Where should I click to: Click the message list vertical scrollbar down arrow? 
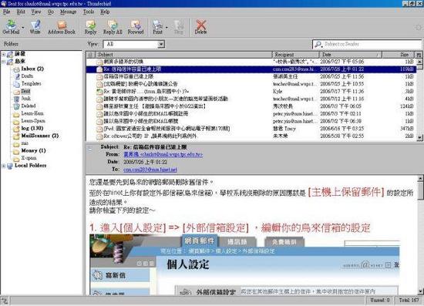(419, 138)
